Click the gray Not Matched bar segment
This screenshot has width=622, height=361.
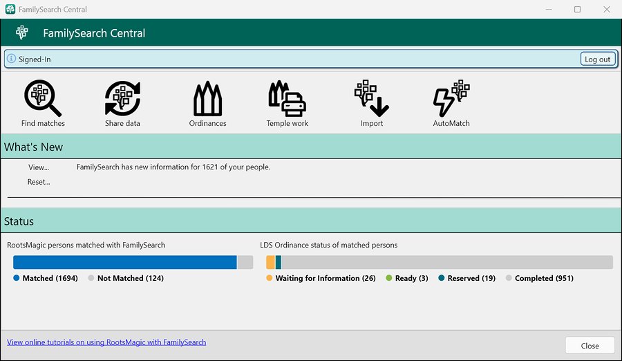[245, 262]
